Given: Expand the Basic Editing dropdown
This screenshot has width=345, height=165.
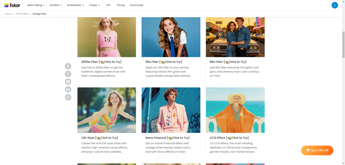Looking at the screenshot, I should click(x=36, y=5).
